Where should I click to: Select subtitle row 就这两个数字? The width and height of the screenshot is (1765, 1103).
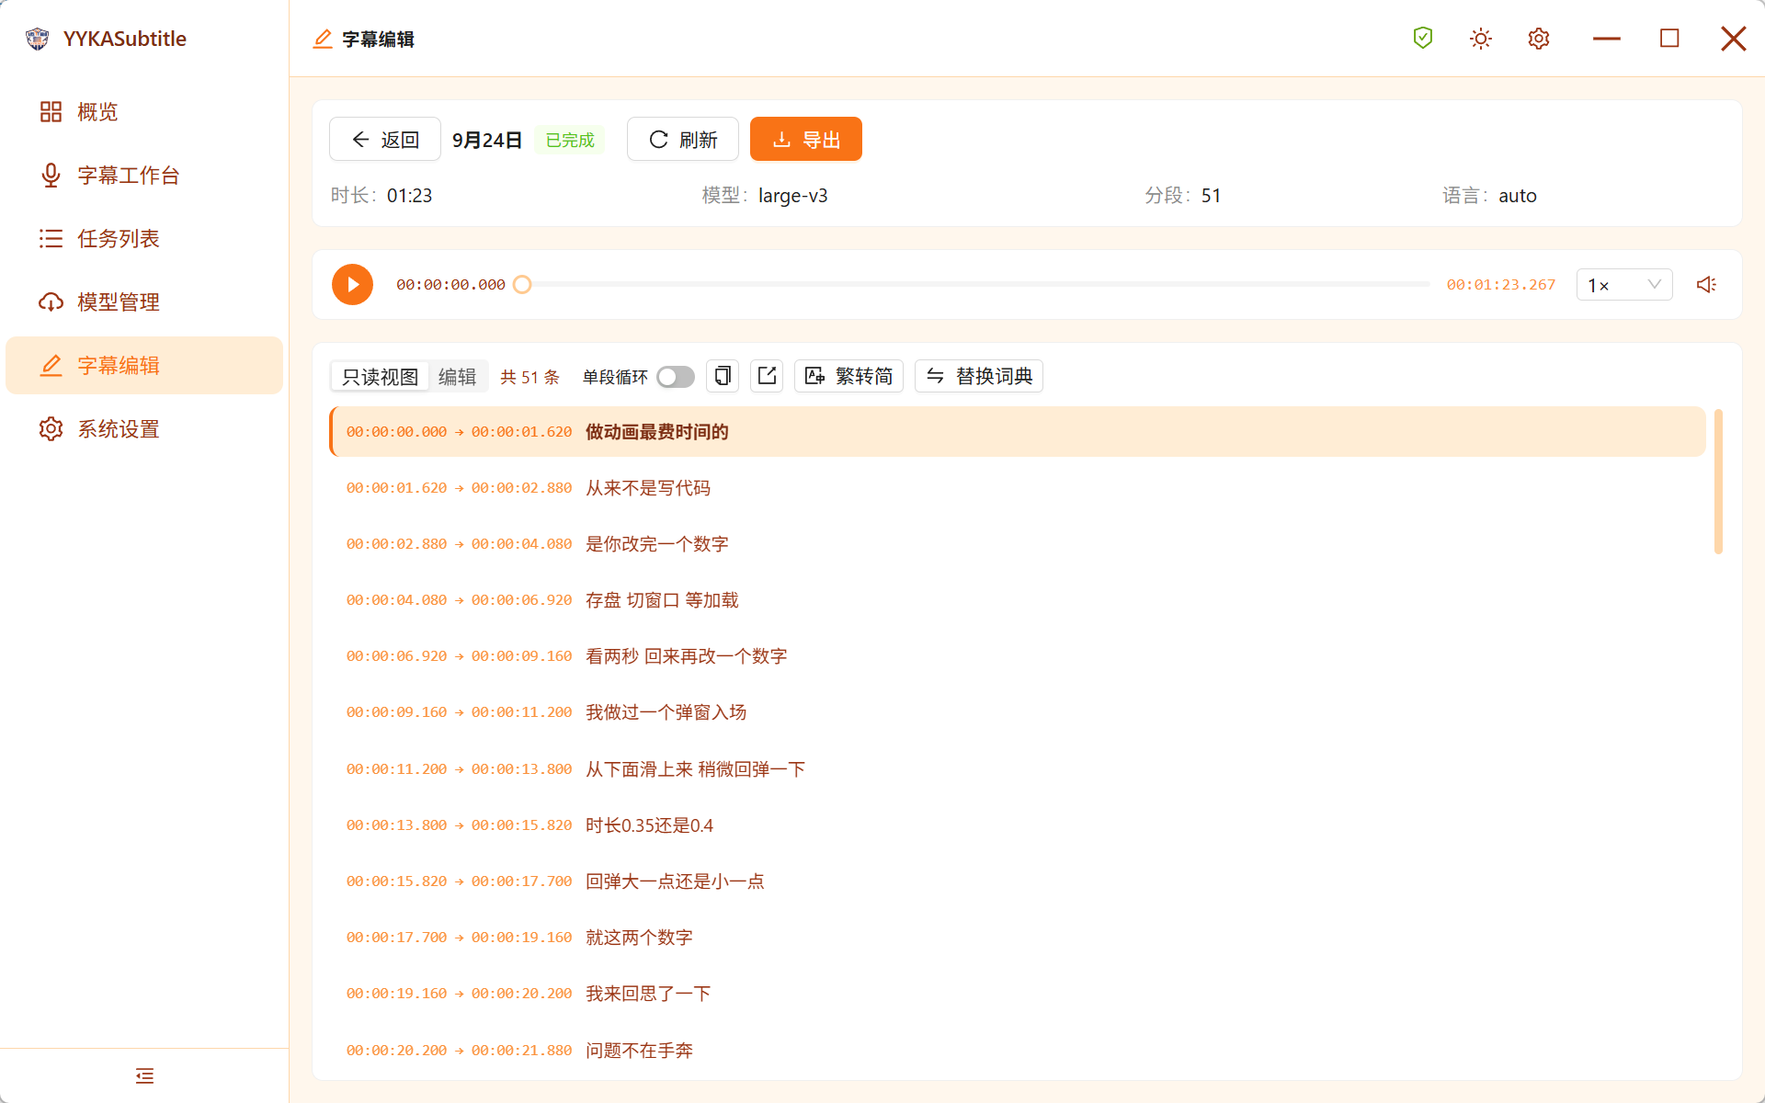[x=1018, y=938]
